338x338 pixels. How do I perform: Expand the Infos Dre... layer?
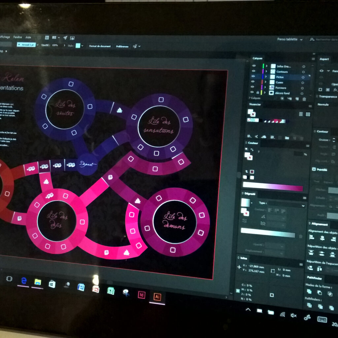(x=267, y=66)
